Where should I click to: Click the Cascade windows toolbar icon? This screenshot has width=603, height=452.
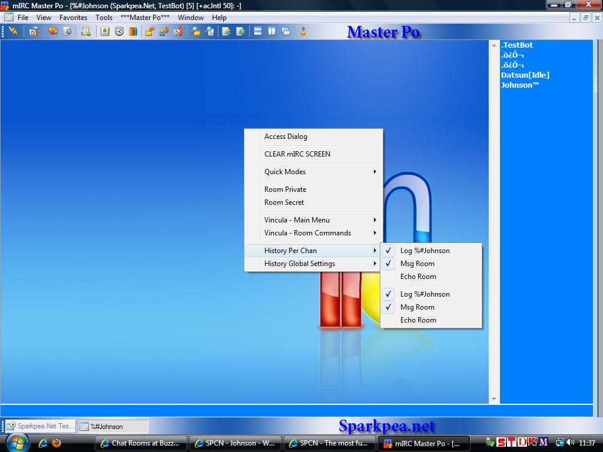point(286,31)
